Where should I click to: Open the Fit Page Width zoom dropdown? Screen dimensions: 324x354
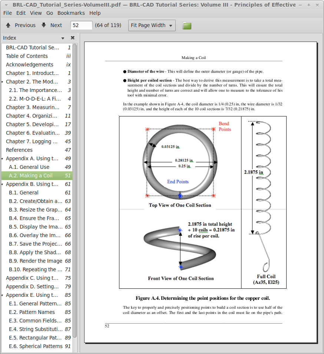coord(152,25)
